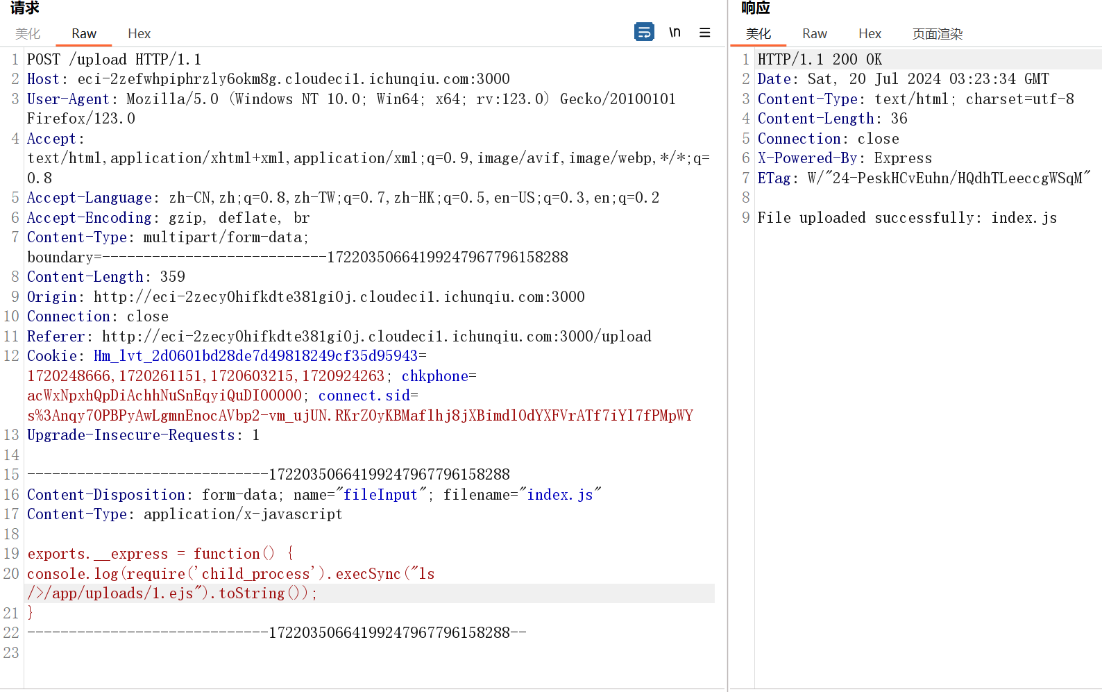
Task: Click the Hm_lvt cookie name
Action: (256, 356)
